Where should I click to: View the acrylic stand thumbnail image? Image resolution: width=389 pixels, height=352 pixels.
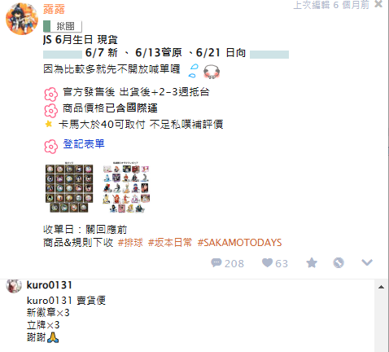(x=126, y=187)
